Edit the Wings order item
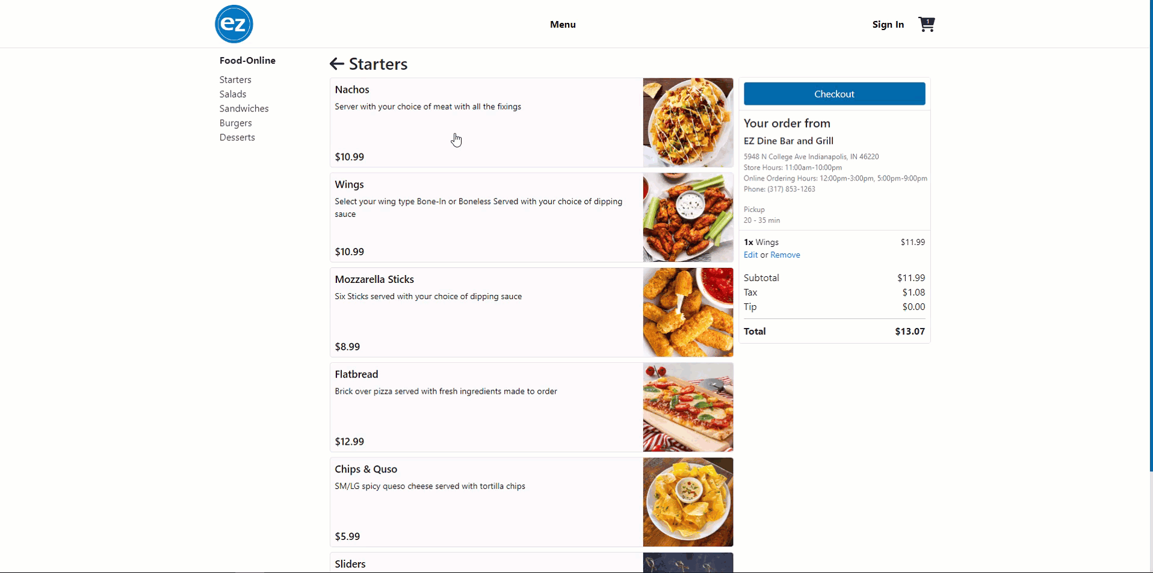This screenshot has height=573, width=1153. click(x=750, y=255)
